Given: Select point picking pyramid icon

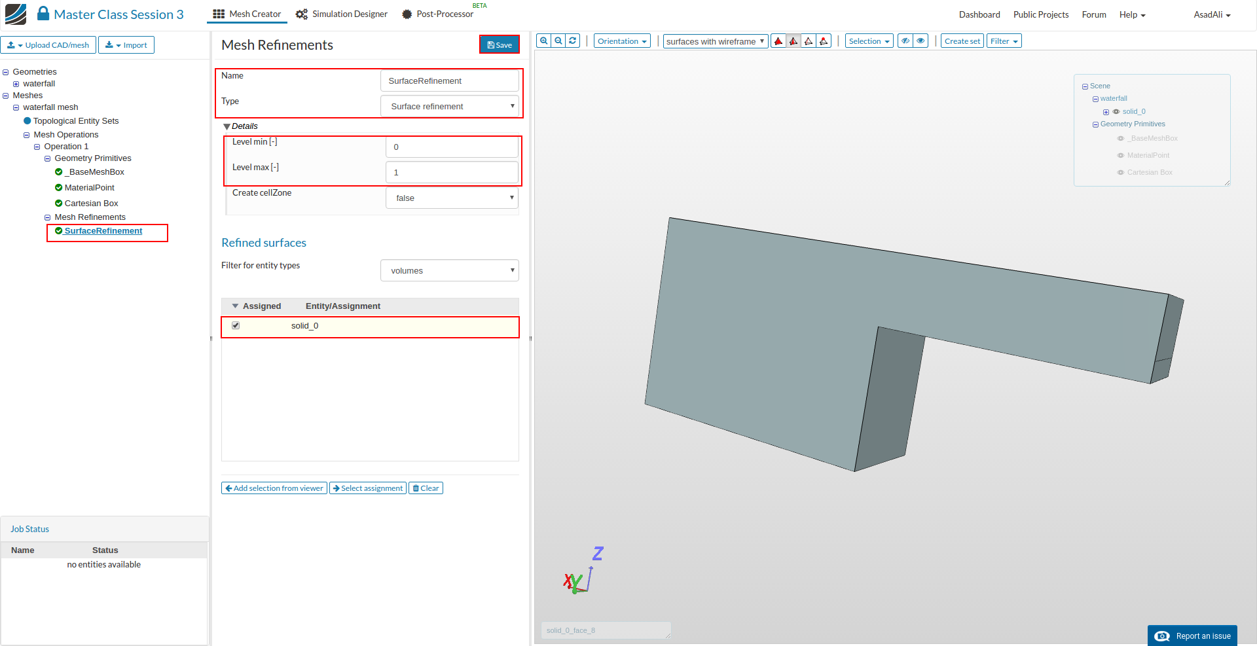Looking at the screenshot, I should (x=824, y=41).
